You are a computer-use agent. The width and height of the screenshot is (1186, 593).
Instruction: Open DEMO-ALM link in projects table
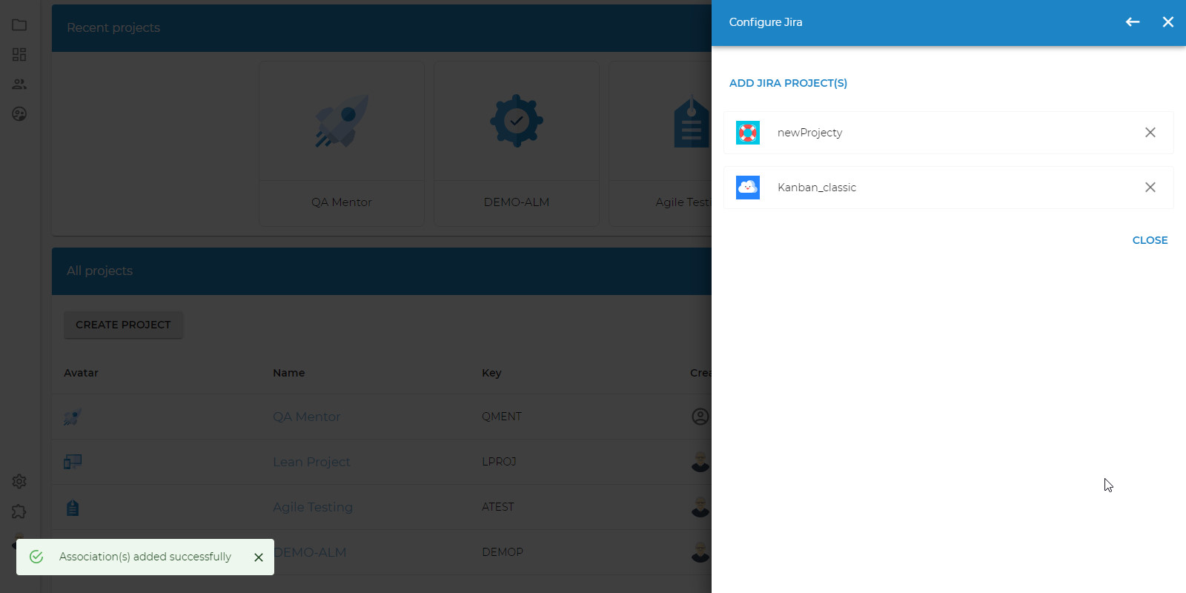point(311,552)
